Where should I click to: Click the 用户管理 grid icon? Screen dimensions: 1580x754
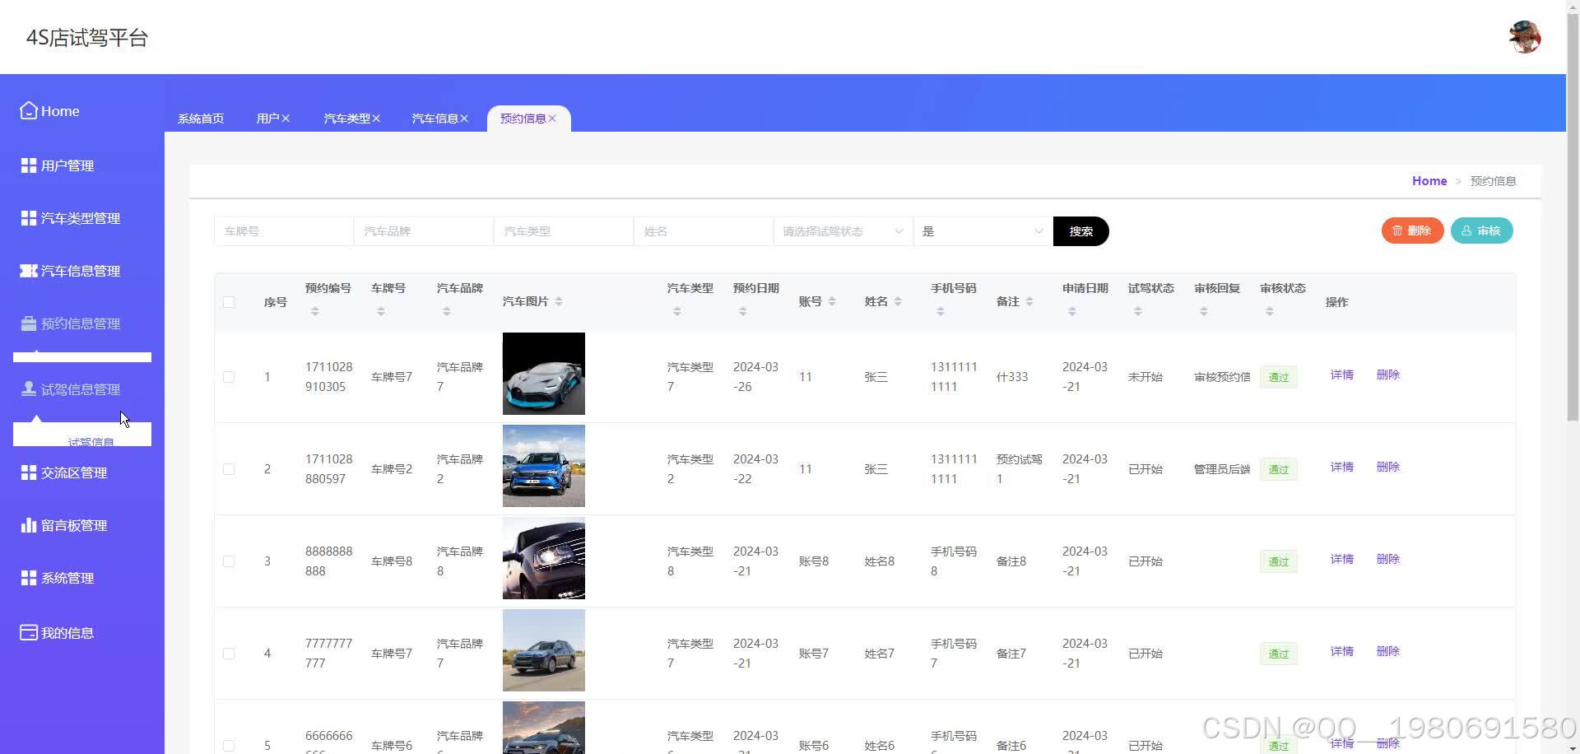pyautogui.click(x=29, y=165)
